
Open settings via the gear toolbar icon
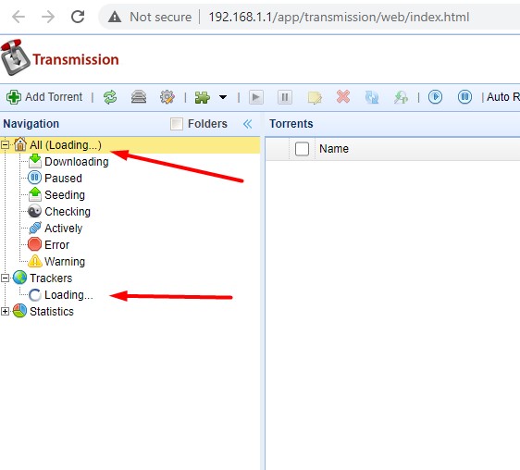pos(167,97)
